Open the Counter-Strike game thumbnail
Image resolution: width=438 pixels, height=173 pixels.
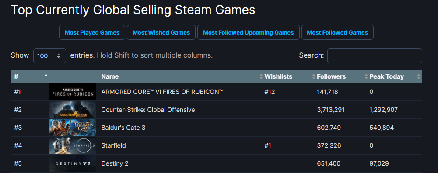(x=73, y=110)
